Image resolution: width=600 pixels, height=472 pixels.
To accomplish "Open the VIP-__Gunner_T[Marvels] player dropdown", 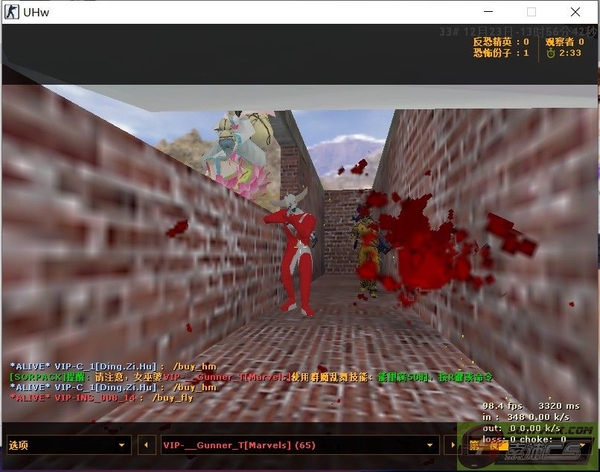I will click(299, 444).
